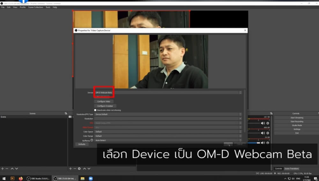The width and height of the screenshot is (319, 181).
Task: Open the Scene Collection menu
Action: coord(35,7)
